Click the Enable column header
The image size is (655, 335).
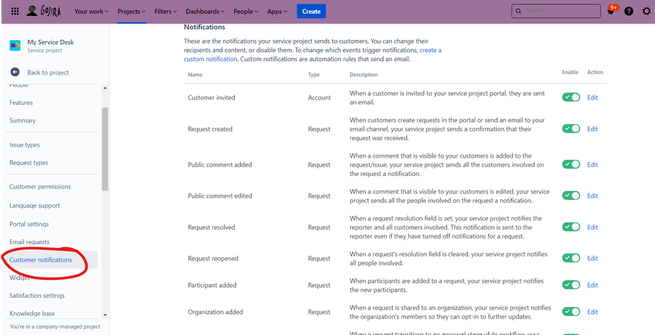pyautogui.click(x=570, y=72)
